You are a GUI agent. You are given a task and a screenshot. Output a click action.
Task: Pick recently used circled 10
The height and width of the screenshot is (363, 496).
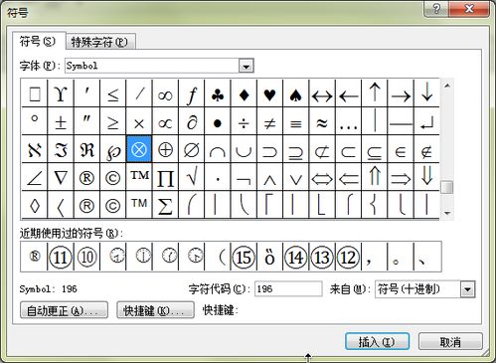tap(86, 257)
